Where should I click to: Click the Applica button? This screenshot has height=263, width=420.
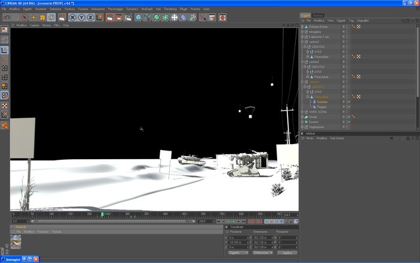point(287,253)
